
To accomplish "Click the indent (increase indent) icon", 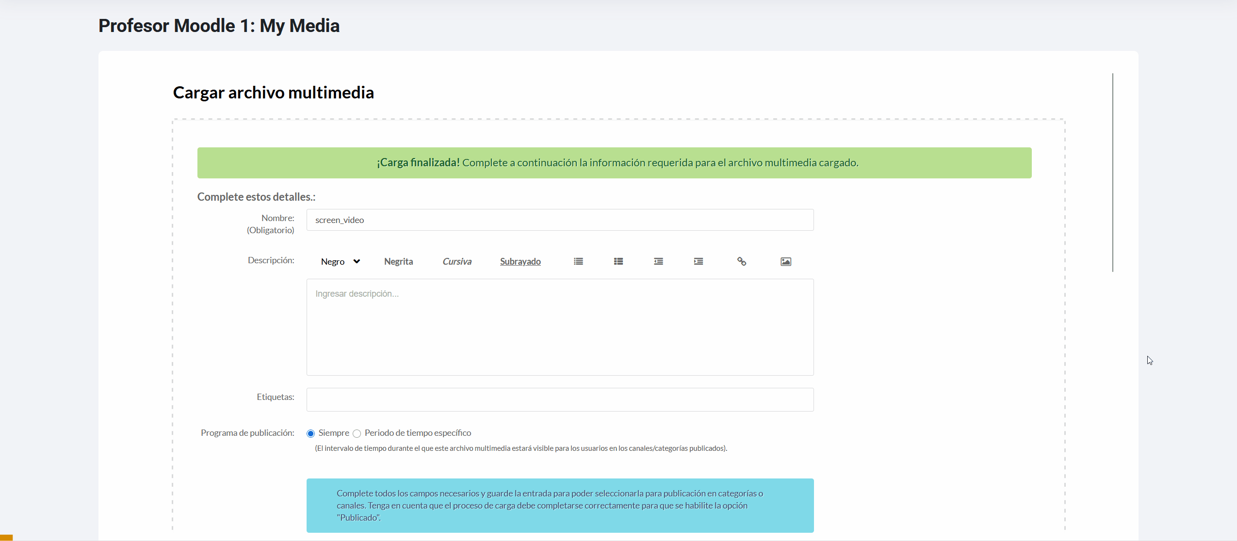I will point(698,261).
